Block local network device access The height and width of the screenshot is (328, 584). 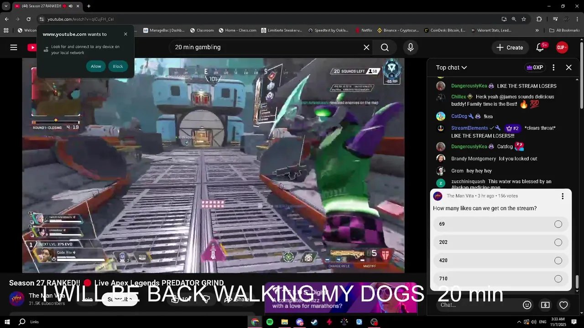click(118, 67)
